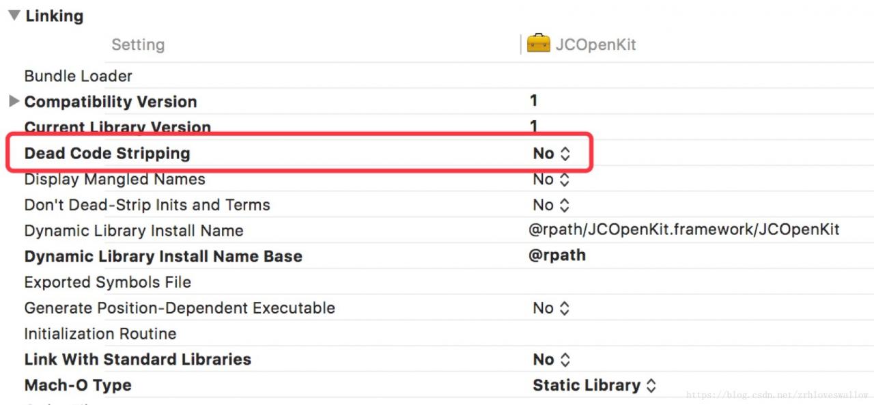
Task: Open Don't Dead-Strip Inits and Terms popup
Action: [x=551, y=205]
